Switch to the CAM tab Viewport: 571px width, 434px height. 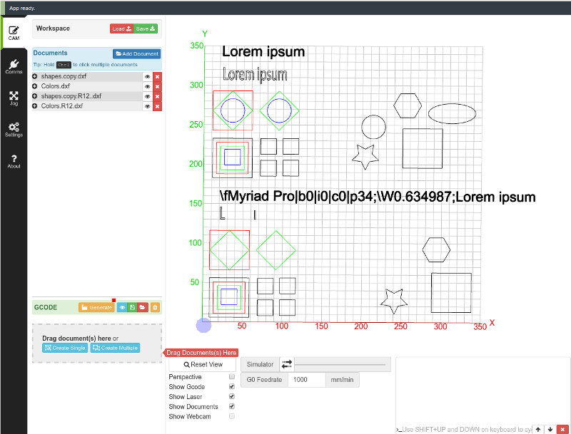(x=14, y=33)
